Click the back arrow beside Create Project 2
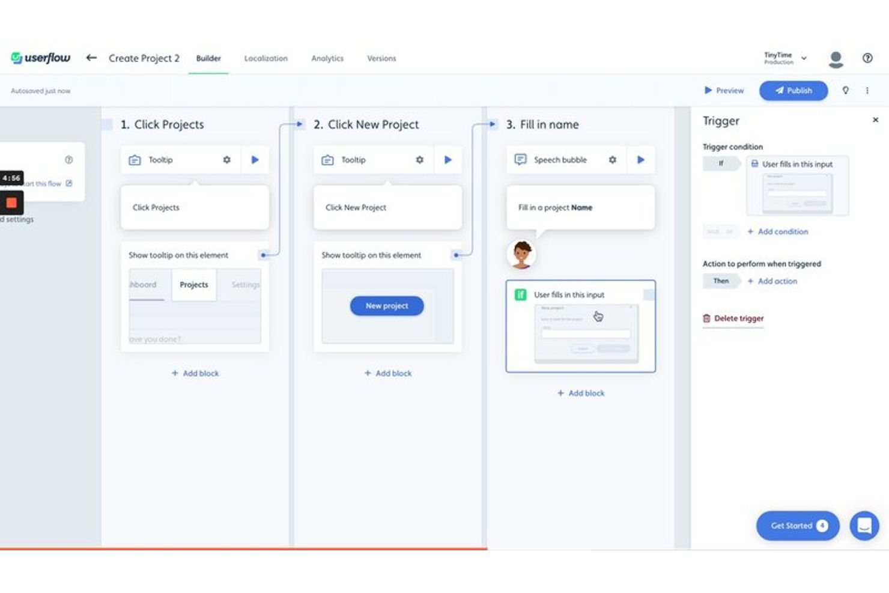This screenshot has height=593, width=889. click(x=91, y=58)
